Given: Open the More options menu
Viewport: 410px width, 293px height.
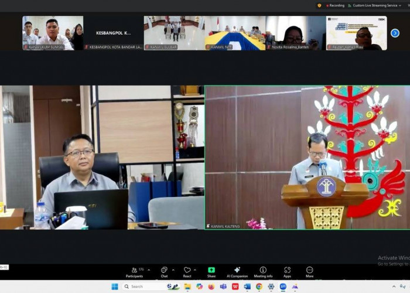Looking at the screenshot, I should [309, 272].
